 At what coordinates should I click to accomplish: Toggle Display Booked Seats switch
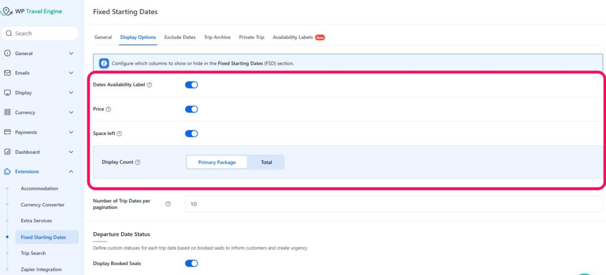(191, 263)
